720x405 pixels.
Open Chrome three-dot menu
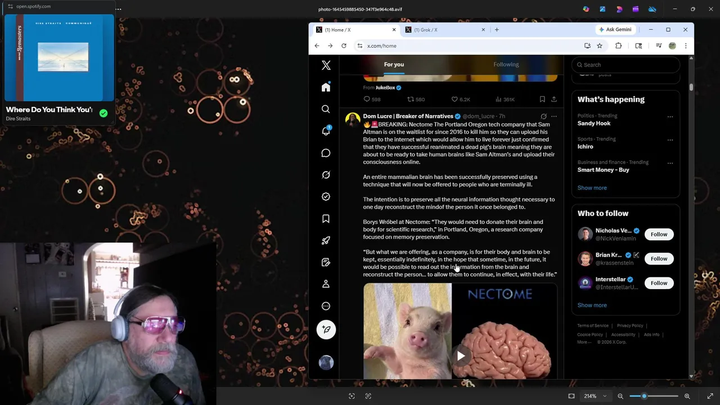[x=686, y=46]
